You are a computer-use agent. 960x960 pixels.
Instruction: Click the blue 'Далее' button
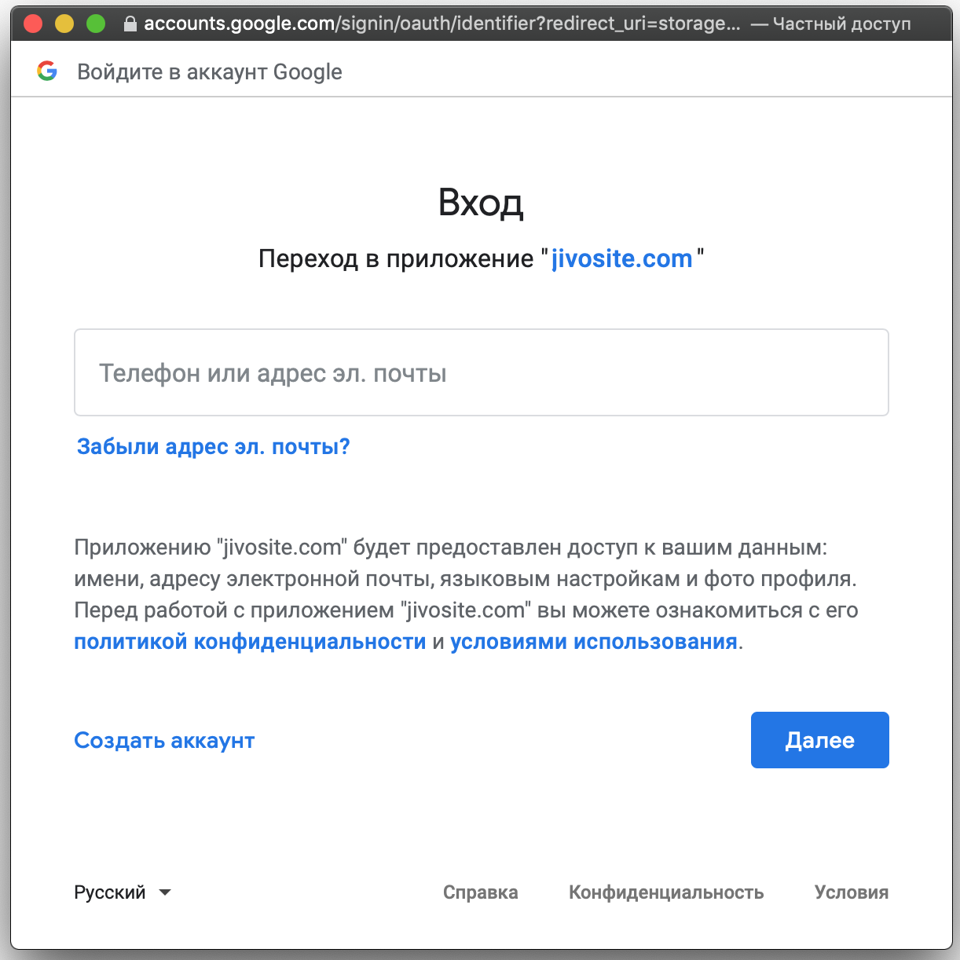(x=819, y=740)
